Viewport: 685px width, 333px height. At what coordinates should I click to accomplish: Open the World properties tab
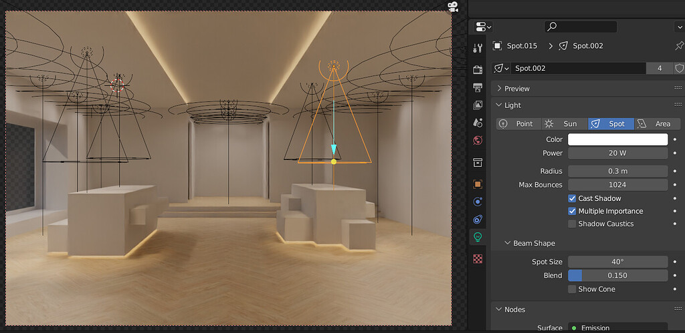click(x=478, y=140)
